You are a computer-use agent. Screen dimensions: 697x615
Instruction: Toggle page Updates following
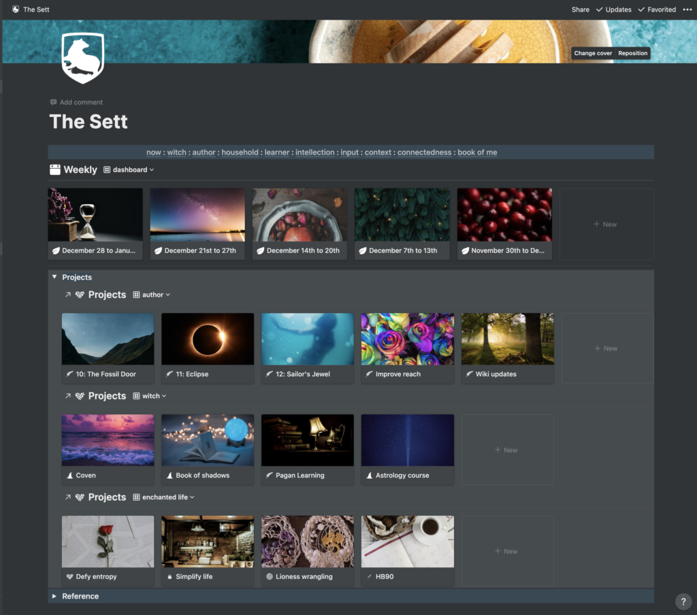[614, 10]
